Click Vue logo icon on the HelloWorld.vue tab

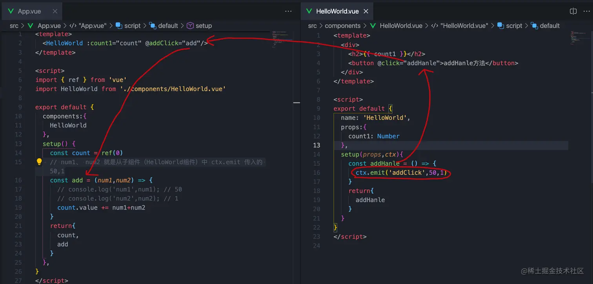pos(309,11)
